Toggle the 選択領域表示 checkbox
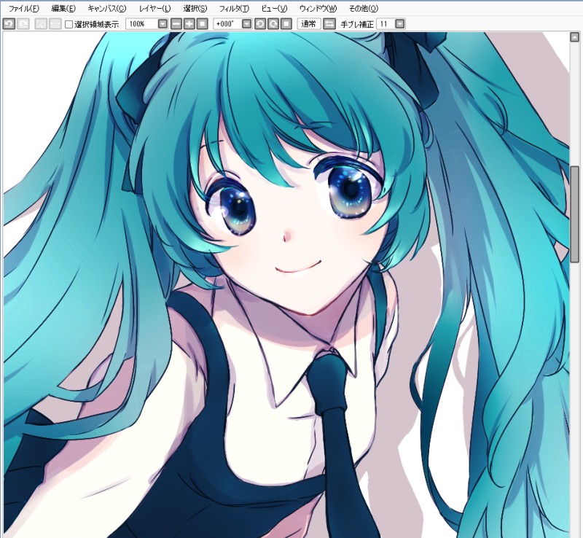 (x=69, y=25)
